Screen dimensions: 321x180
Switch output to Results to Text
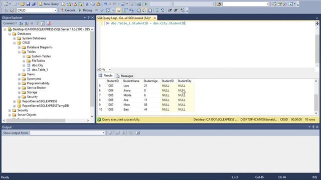click(x=138, y=10)
